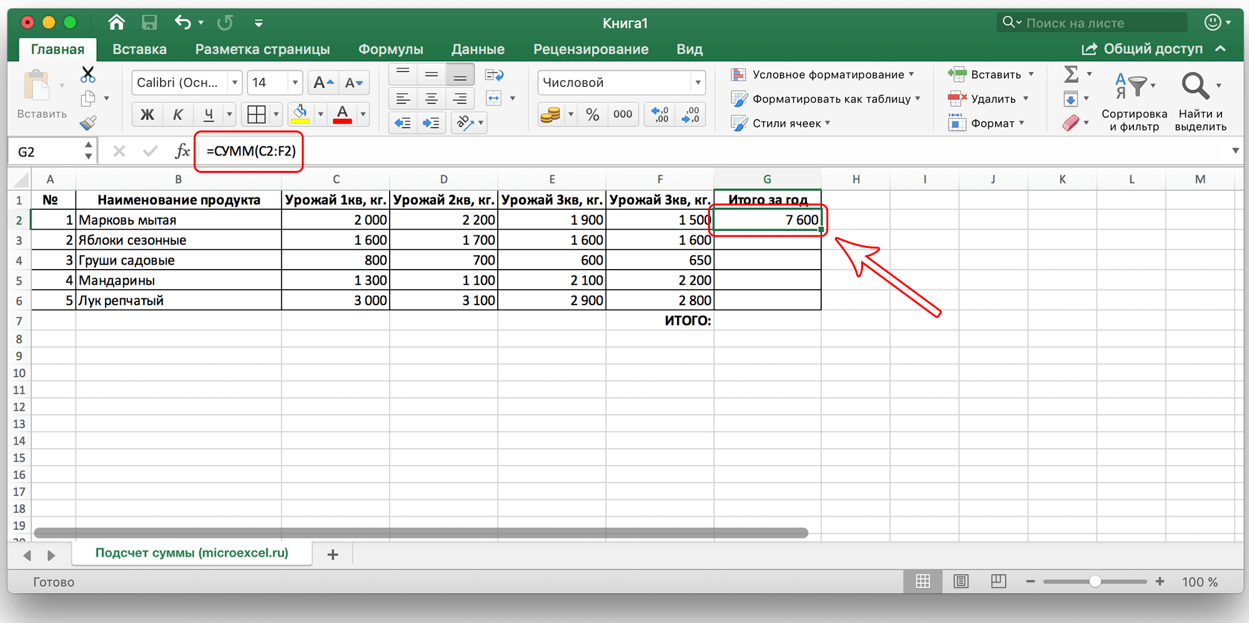Switch to the Данные tab
Viewport: 1249px width, 623px height.
(x=478, y=49)
